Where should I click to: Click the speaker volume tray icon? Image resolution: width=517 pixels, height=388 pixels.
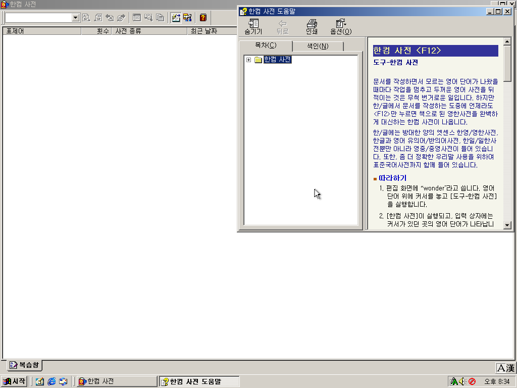click(462, 382)
